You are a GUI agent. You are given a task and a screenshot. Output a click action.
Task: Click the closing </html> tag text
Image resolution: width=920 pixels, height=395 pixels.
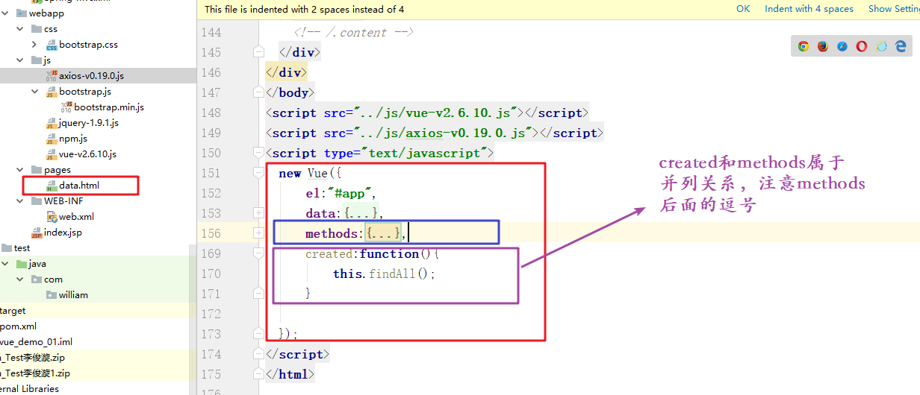point(290,374)
